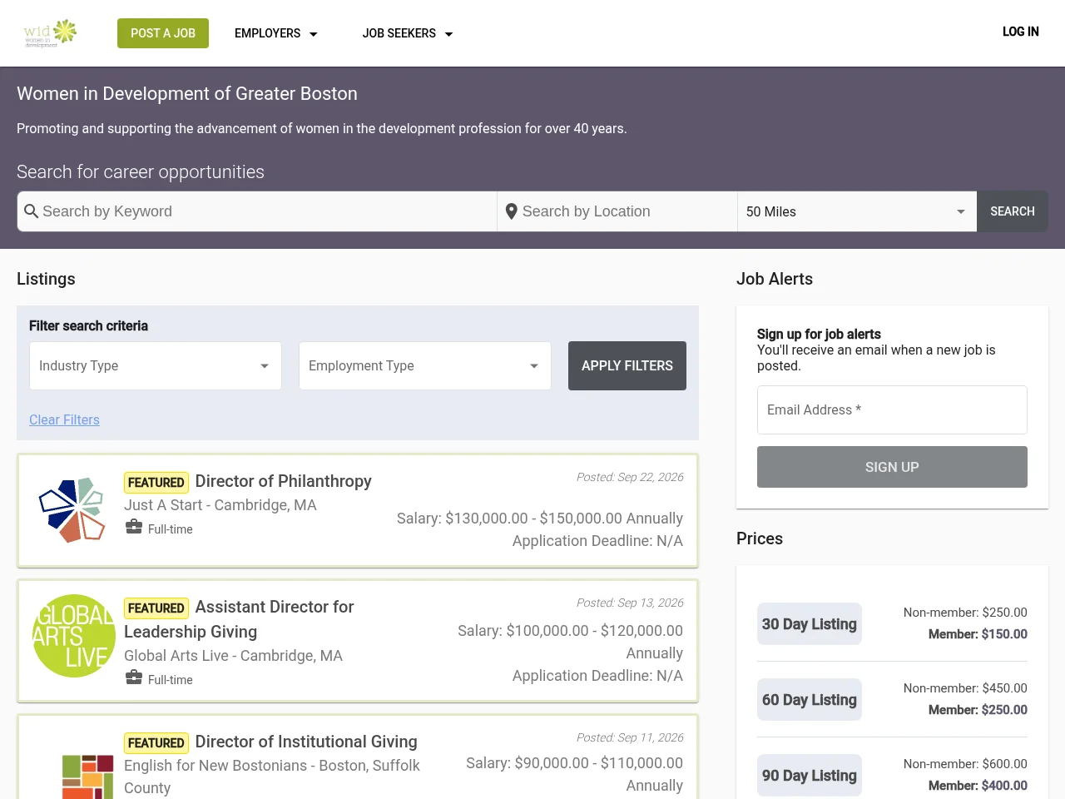Click 'Posted: Sep 11, 2026' text
1065x799 pixels.
pyautogui.click(x=630, y=737)
